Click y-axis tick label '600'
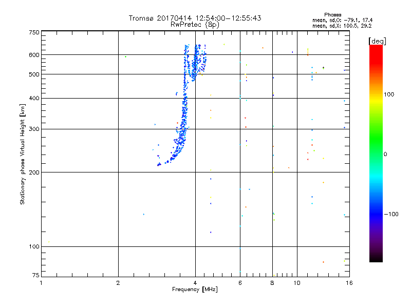This screenshot has width=411, height=308. (34, 55)
